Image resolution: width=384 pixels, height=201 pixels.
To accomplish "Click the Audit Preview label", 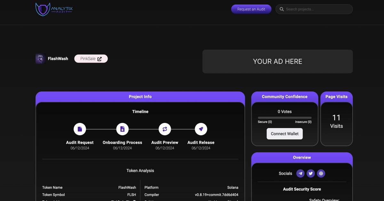I will [x=165, y=142].
